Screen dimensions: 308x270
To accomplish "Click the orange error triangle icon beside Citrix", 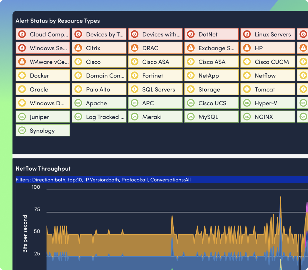I will pos(78,48).
